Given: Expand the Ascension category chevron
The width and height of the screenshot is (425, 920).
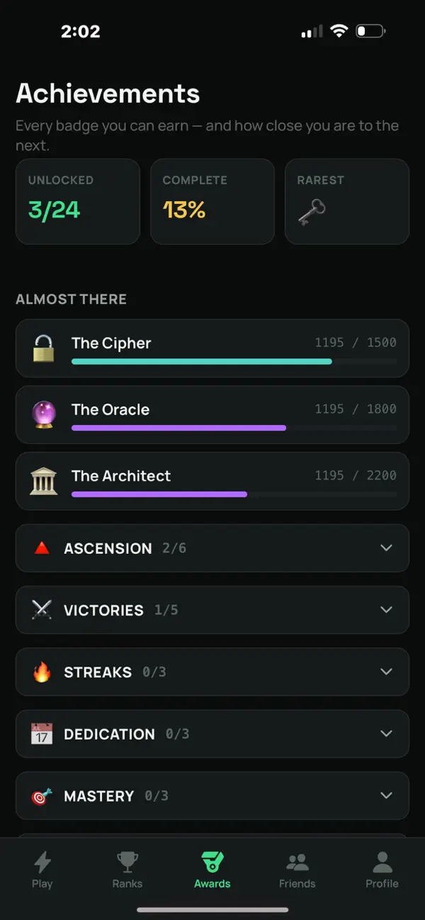Looking at the screenshot, I should (386, 548).
